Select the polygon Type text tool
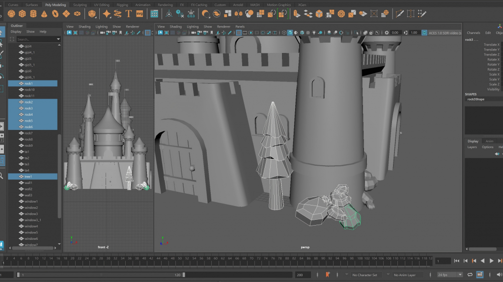503x282 pixels. [x=129, y=13]
